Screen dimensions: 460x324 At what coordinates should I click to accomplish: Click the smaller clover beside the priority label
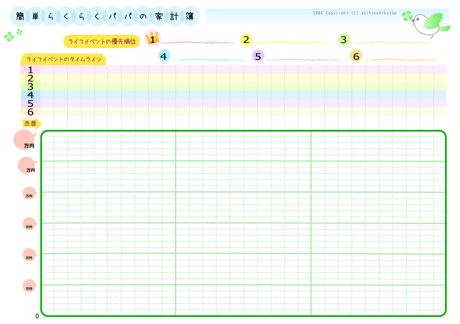click(19, 32)
